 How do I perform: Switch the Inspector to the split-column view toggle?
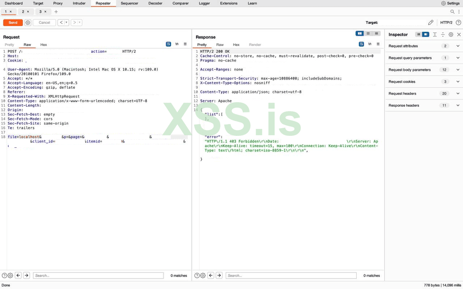click(426, 34)
